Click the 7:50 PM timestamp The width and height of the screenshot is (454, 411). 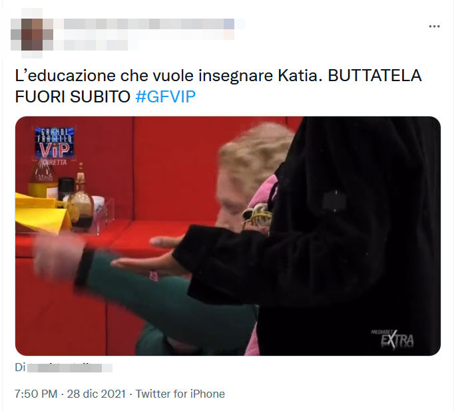tap(36, 394)
